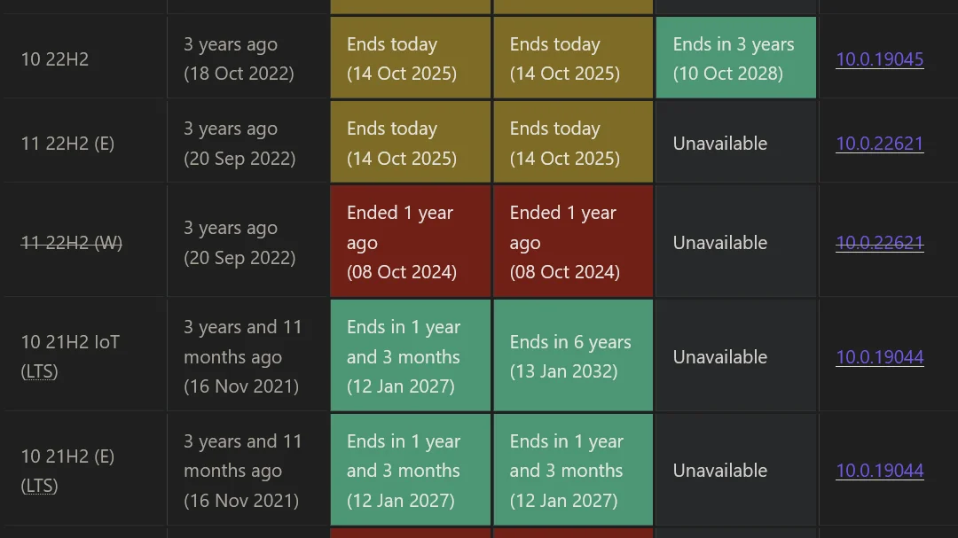Click Unavailable in the 11 22H2 (E) row
Viewport: 958px width, 538px height.
click(719, 144)
